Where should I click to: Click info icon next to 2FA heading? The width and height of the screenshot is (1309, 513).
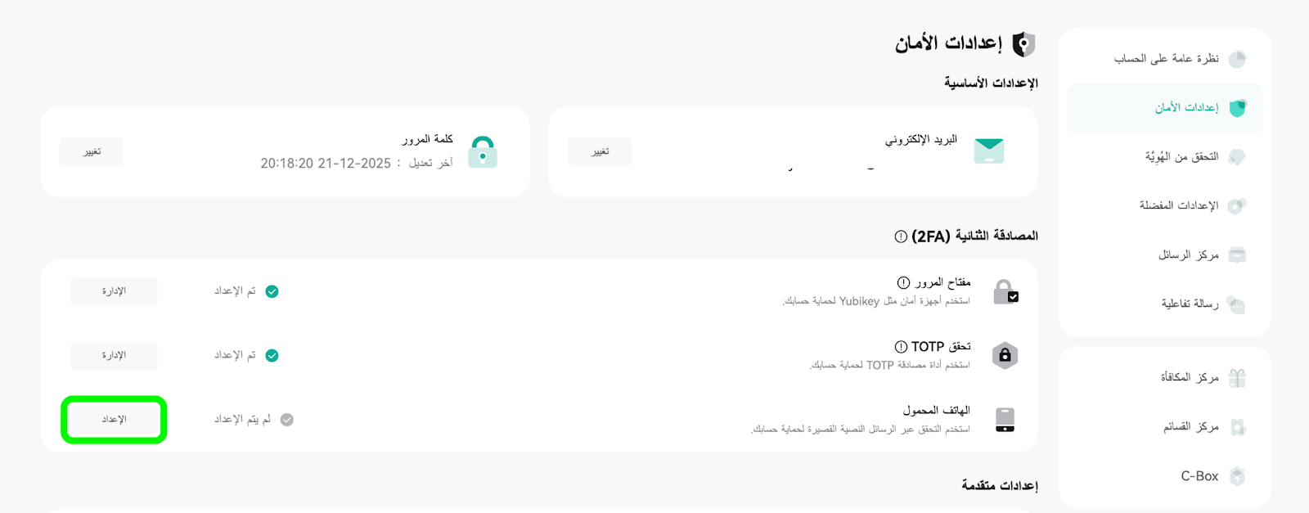(901, 236)
